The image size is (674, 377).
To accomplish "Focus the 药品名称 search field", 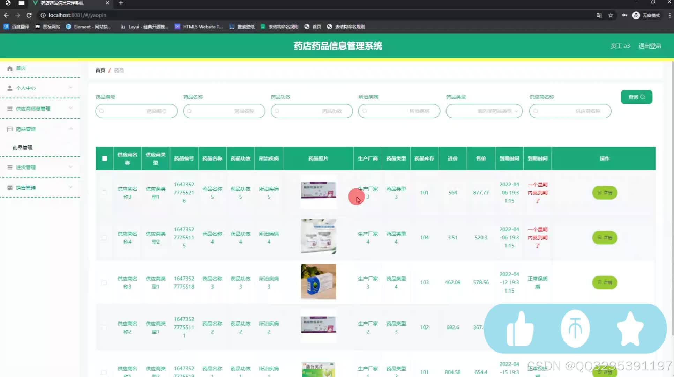I will click(x=224, y=111).
